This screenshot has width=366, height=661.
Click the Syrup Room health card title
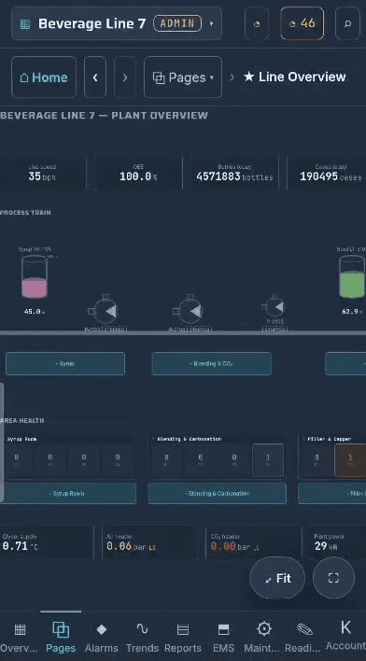click(x=21, y=439)
